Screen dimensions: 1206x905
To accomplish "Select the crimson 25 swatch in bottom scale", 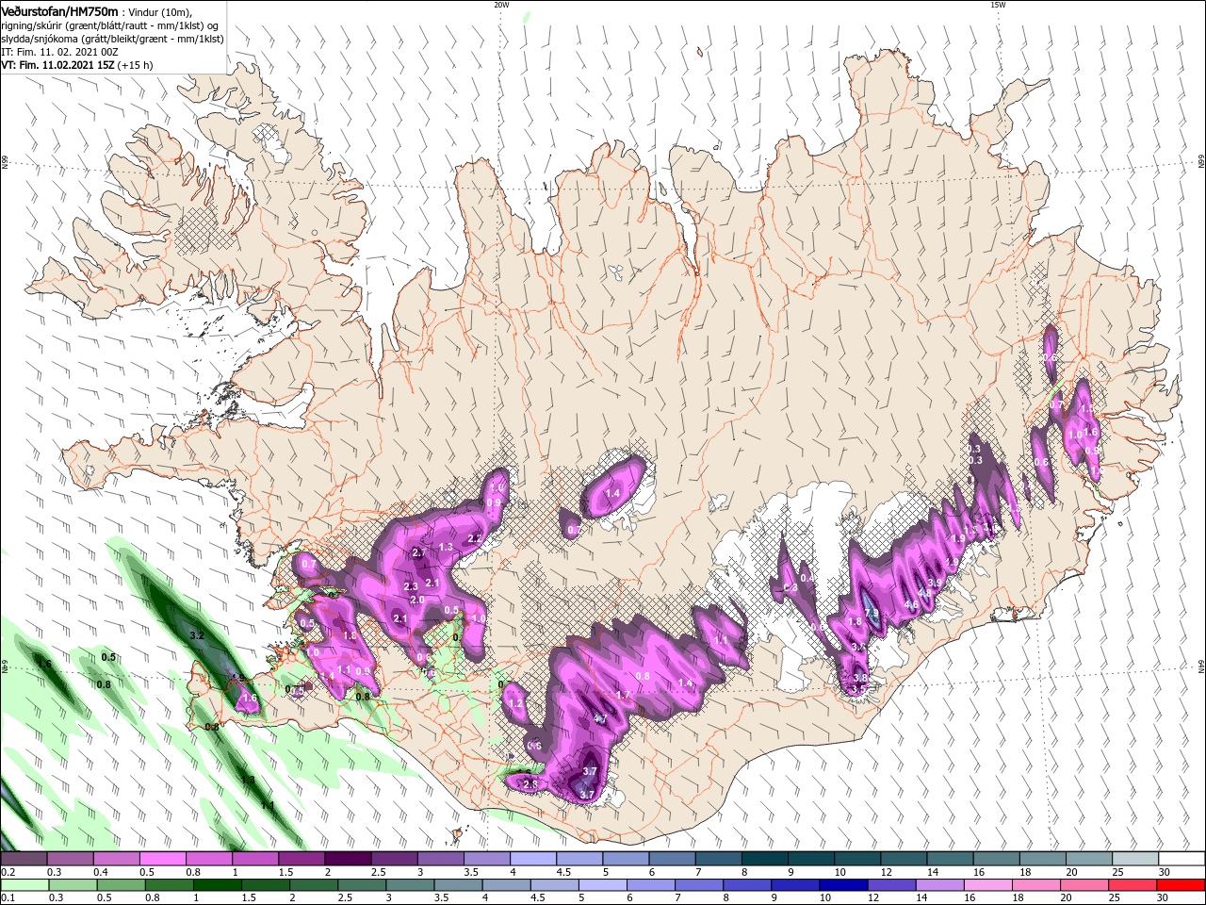I will pyautogui.click(x=1133, y=885).
